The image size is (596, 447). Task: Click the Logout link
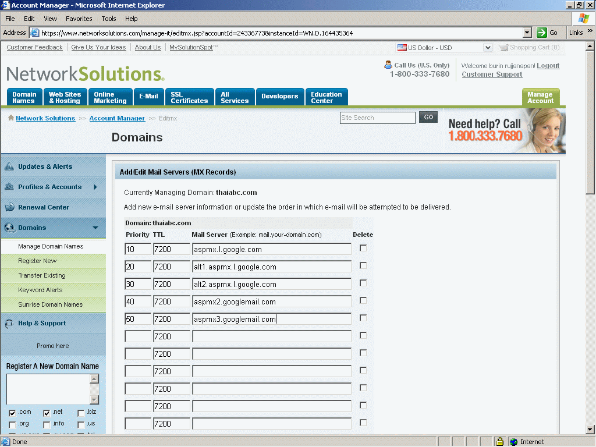(548, 66)
